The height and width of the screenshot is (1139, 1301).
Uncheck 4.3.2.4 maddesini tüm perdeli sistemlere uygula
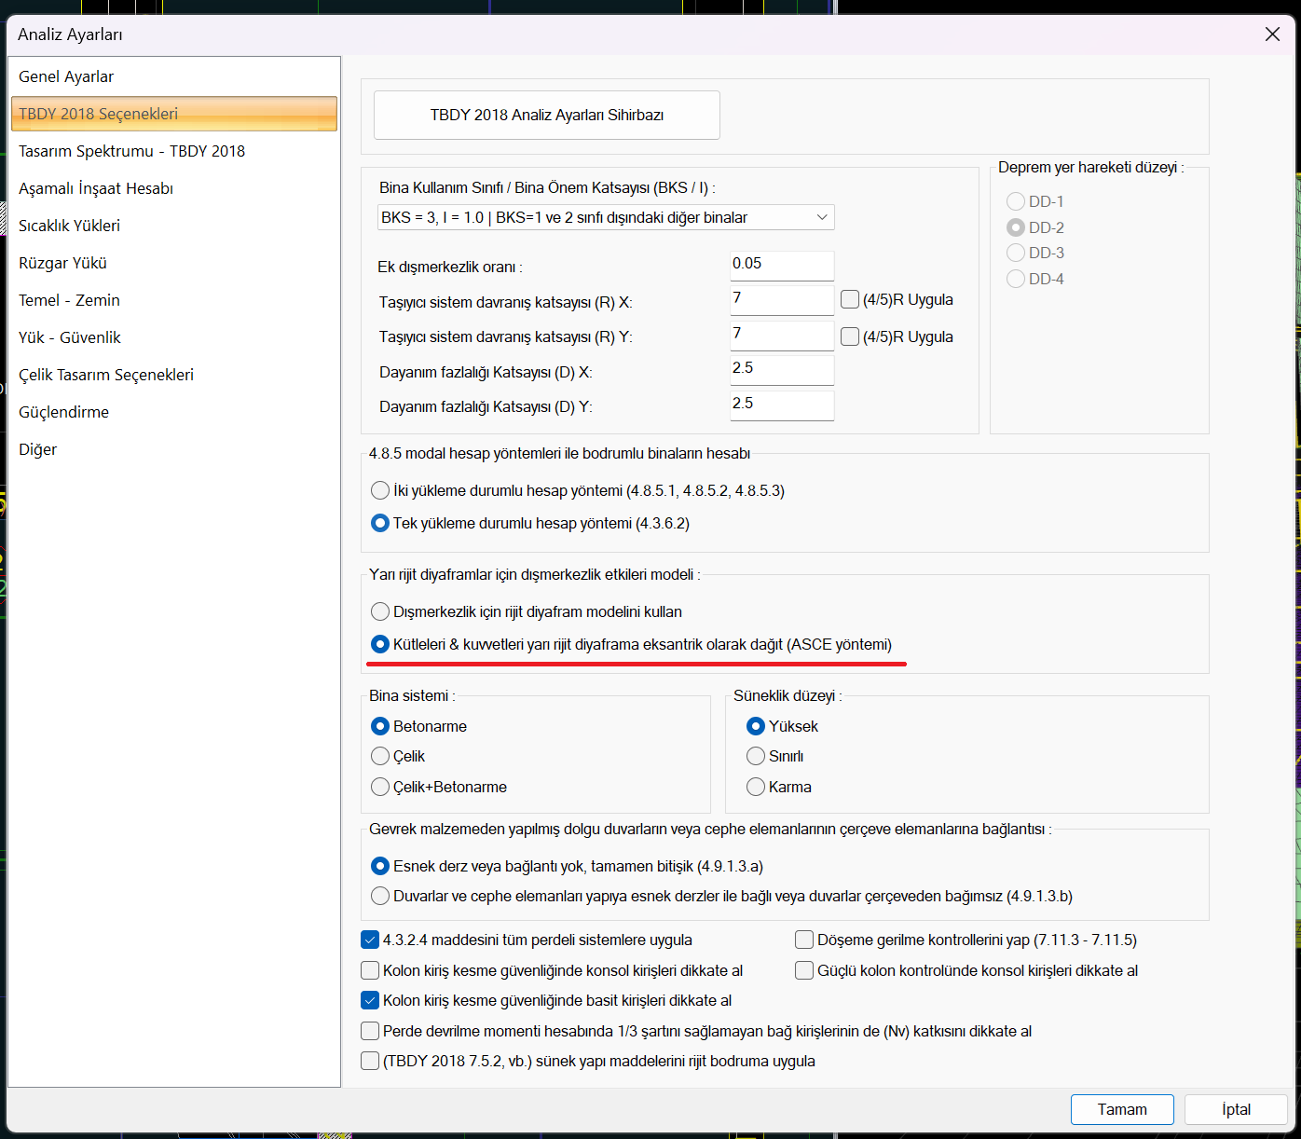370,940
